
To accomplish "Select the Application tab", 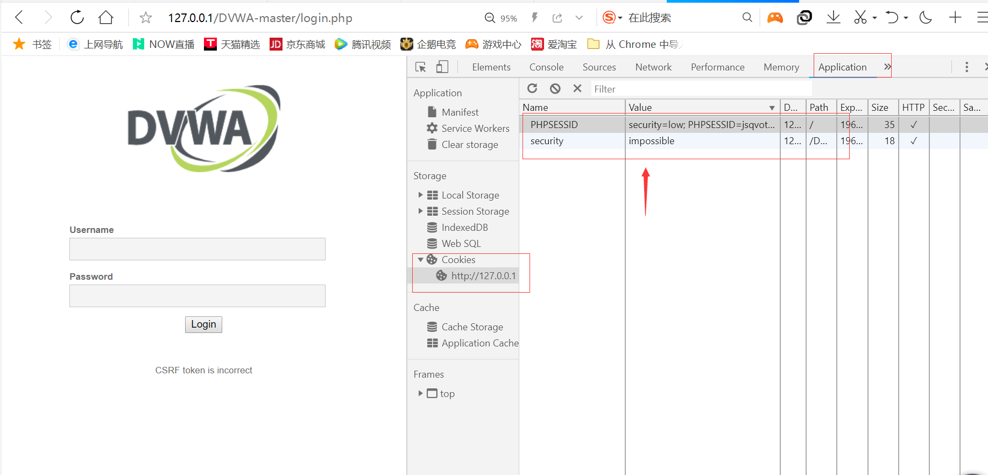I will (x=842, y=67).
